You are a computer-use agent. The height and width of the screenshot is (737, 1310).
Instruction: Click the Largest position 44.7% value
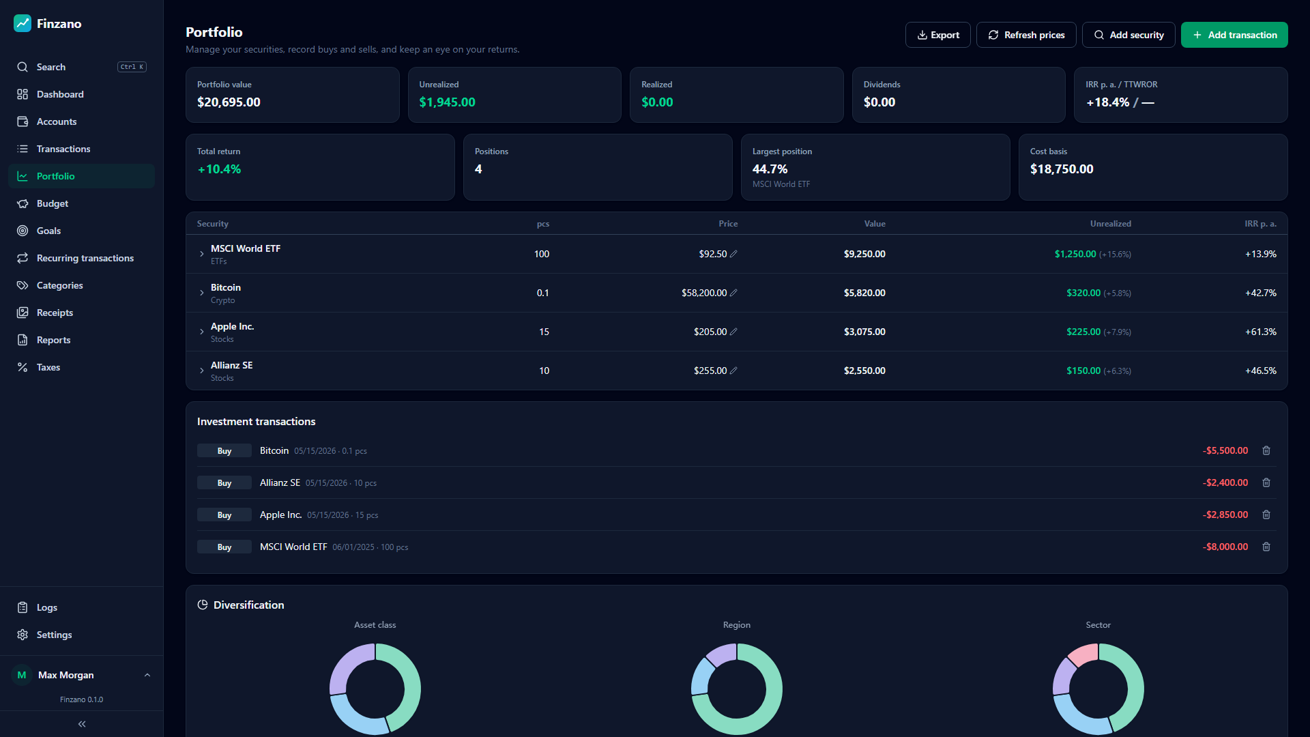coord(770,169)
